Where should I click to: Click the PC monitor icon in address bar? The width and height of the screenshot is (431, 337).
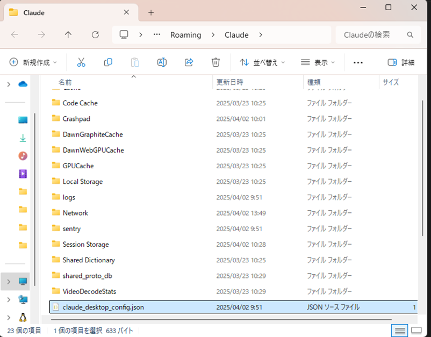[x=124, y=34]
